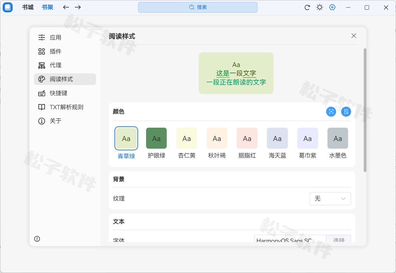Click the refresh icon in the title bar

(x=307, y=7)
